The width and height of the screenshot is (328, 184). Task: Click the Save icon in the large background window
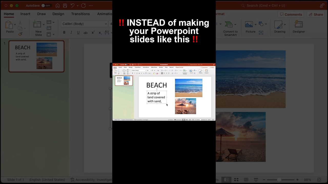(x=65, y=6)
